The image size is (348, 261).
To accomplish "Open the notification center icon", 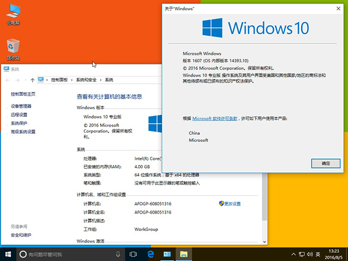I will [x=340, y=254].
